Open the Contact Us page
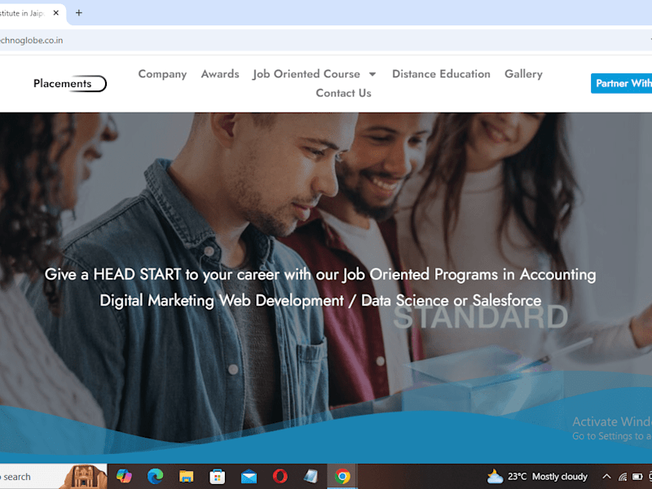The image size is (652, 489). coord(343,93)
